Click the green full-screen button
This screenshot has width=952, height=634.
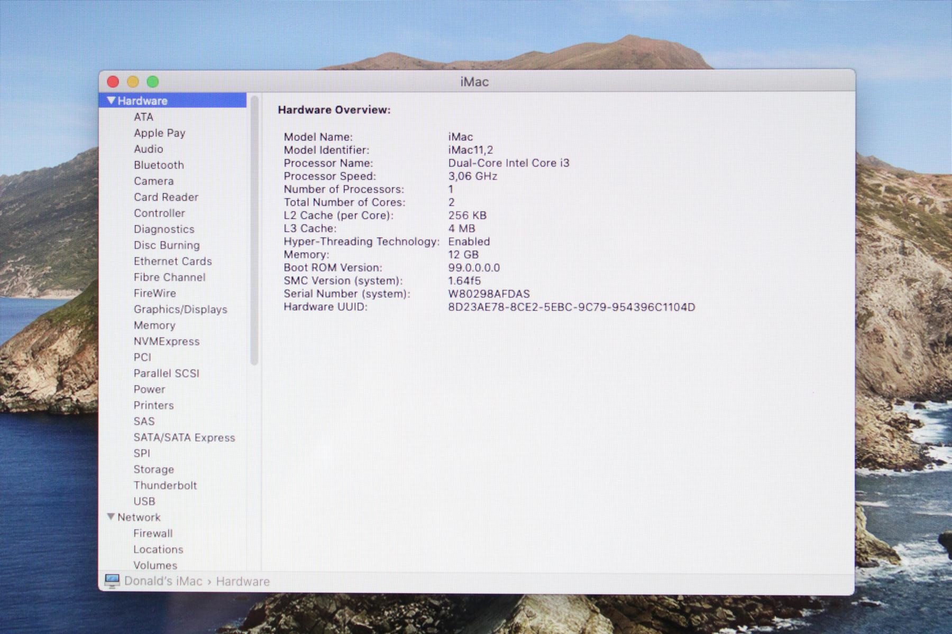point(153,82)
